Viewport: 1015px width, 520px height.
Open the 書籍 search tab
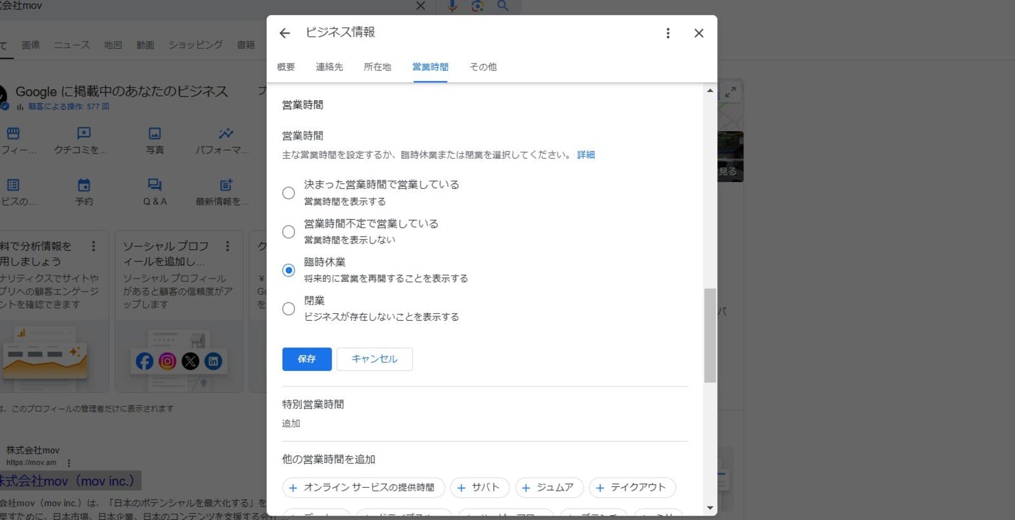coord(246,45)
